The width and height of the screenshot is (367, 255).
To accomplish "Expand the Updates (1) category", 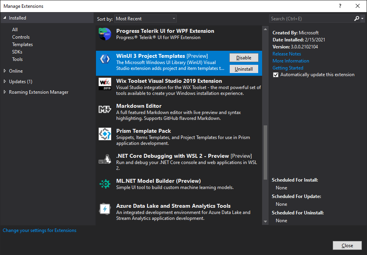I will pos(5,81).
